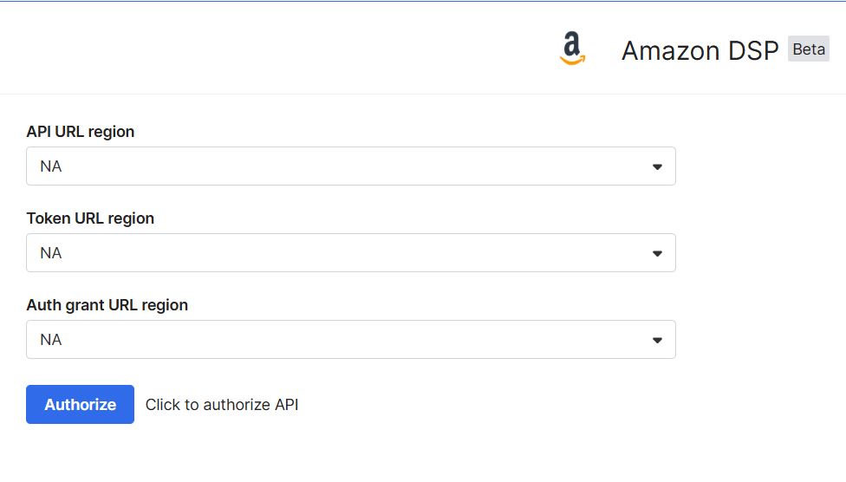Click the 'Click to authorize API' text

[222, 405]
